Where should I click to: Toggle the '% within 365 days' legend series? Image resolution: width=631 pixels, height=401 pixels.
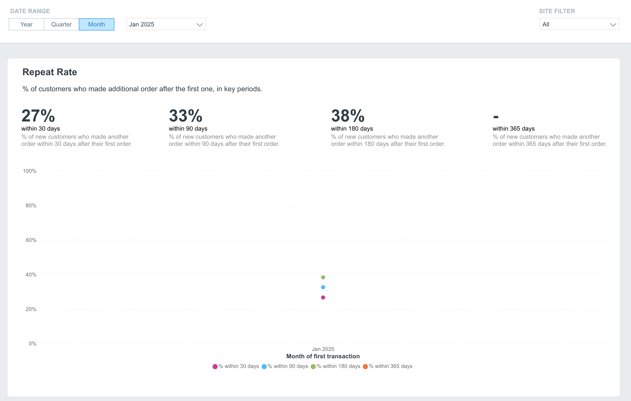[x=387, y=366]
